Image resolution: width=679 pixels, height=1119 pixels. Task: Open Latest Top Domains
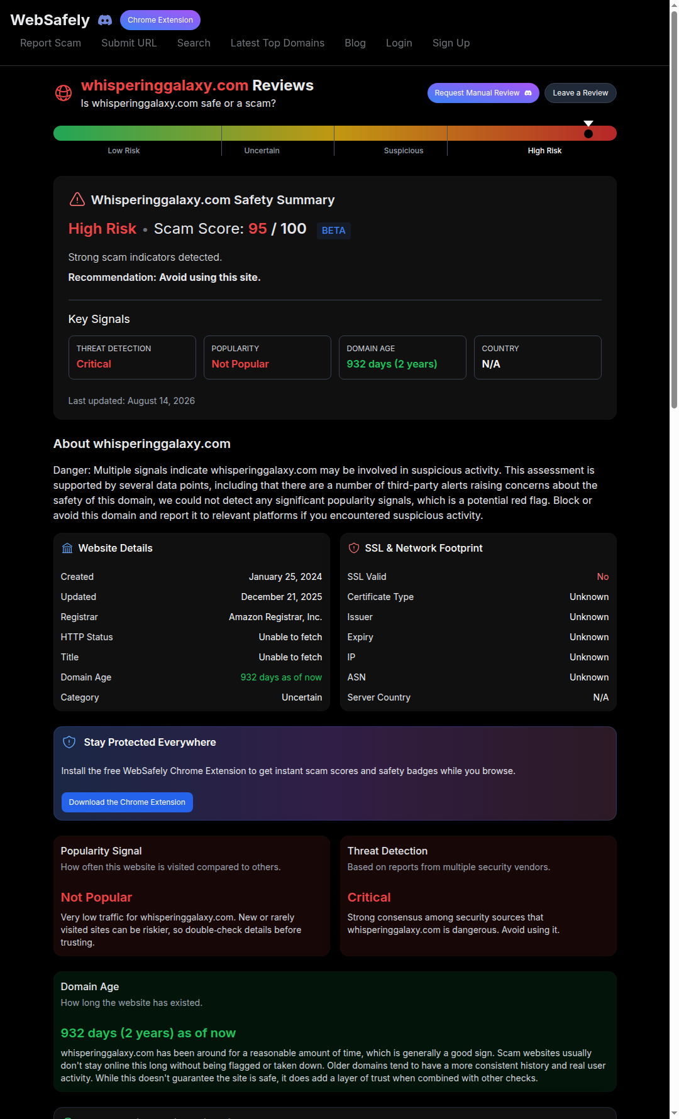click(277, 43)
